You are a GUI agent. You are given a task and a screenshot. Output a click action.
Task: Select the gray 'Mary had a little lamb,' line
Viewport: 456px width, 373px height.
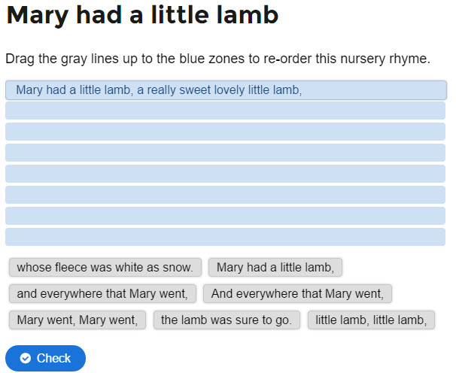click(275, 267)
